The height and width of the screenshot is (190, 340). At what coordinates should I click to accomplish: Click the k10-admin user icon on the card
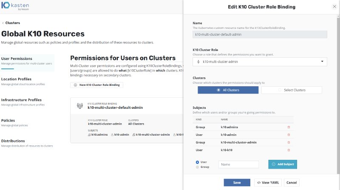click(x=112, y=135)
